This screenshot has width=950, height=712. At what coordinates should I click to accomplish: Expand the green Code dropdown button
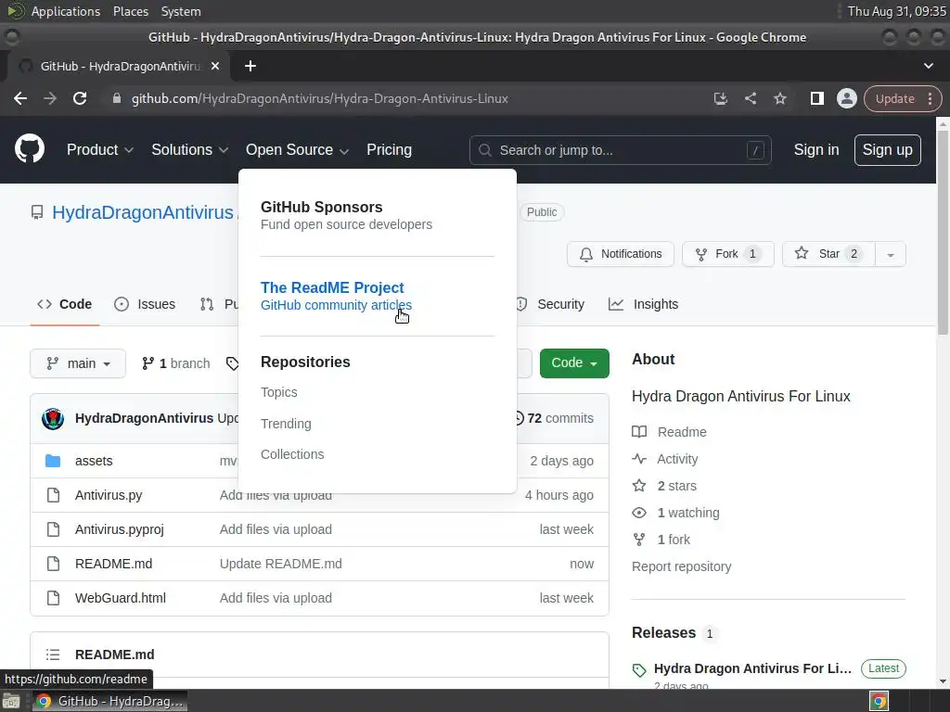pyautogui.click(x=574, y=362)
